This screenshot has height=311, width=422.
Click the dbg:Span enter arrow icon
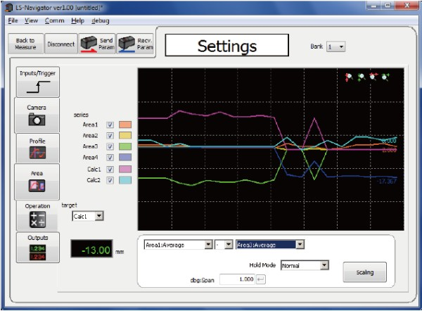pos(260,279)
